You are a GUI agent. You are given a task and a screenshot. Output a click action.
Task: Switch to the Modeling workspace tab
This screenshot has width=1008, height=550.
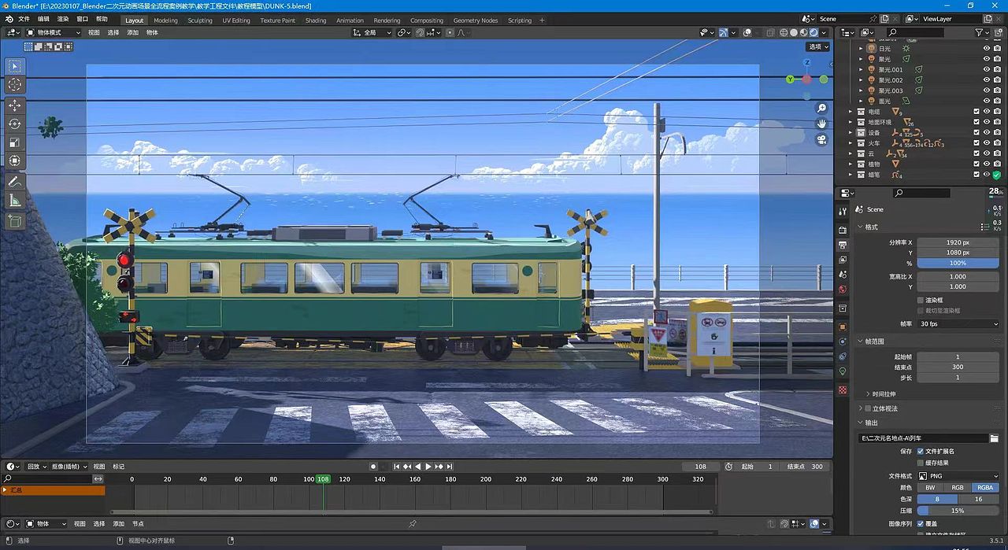(165, 20)
